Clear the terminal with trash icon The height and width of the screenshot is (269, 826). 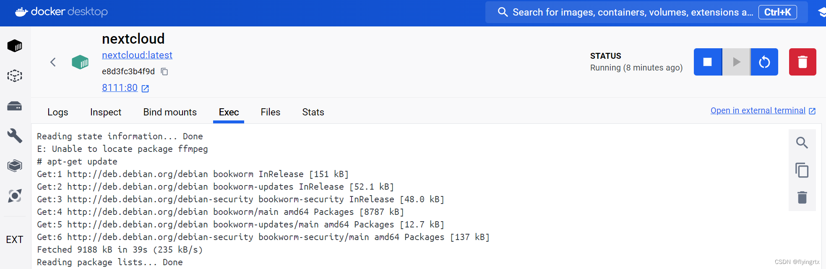click(802, 197)
